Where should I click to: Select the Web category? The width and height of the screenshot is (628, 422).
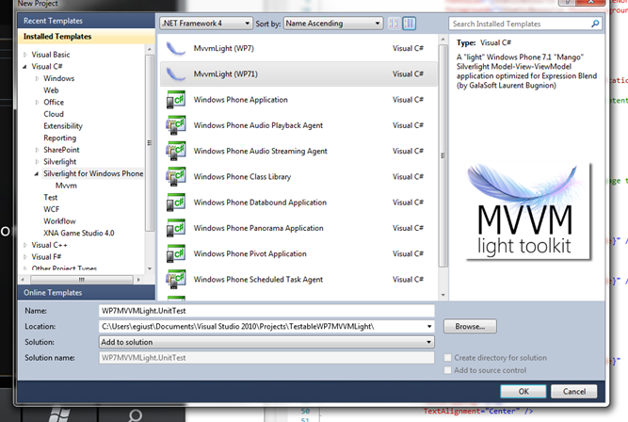coord(51,90)
